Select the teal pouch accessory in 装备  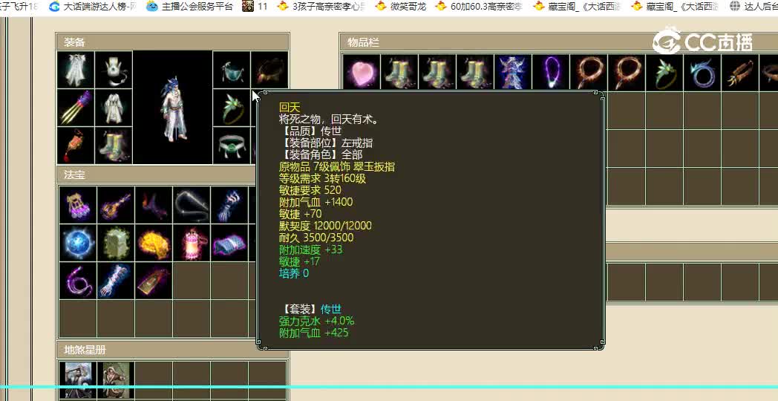232,70
